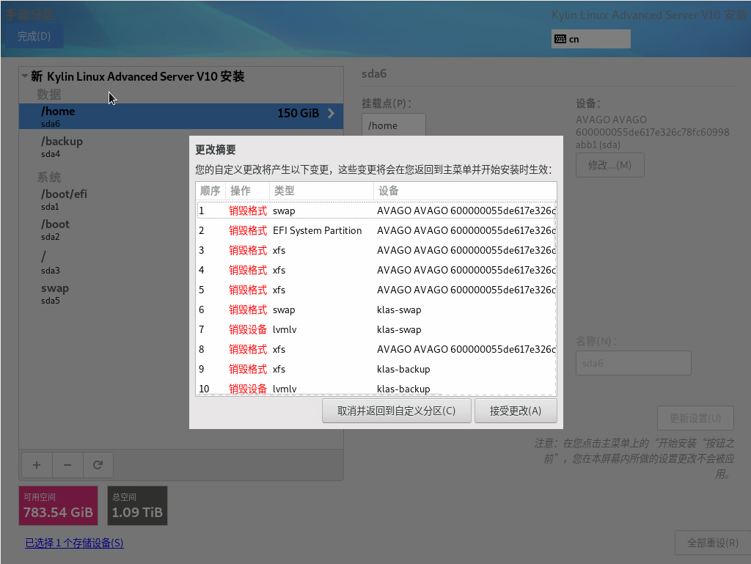Collapse the new Kylin Linux installation tree
751x564 pixels.
tap(24, 76)
